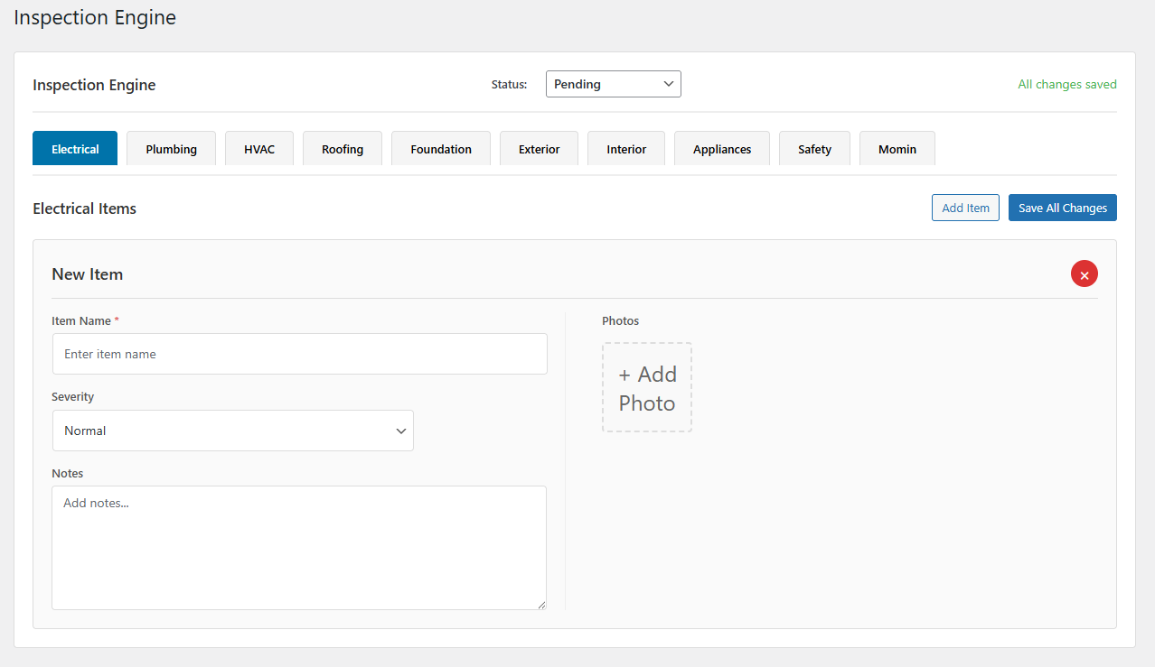The image size is (1155, 667).
Task: Expand the Severity dropdown set to Normal
Action: (232, 431)
